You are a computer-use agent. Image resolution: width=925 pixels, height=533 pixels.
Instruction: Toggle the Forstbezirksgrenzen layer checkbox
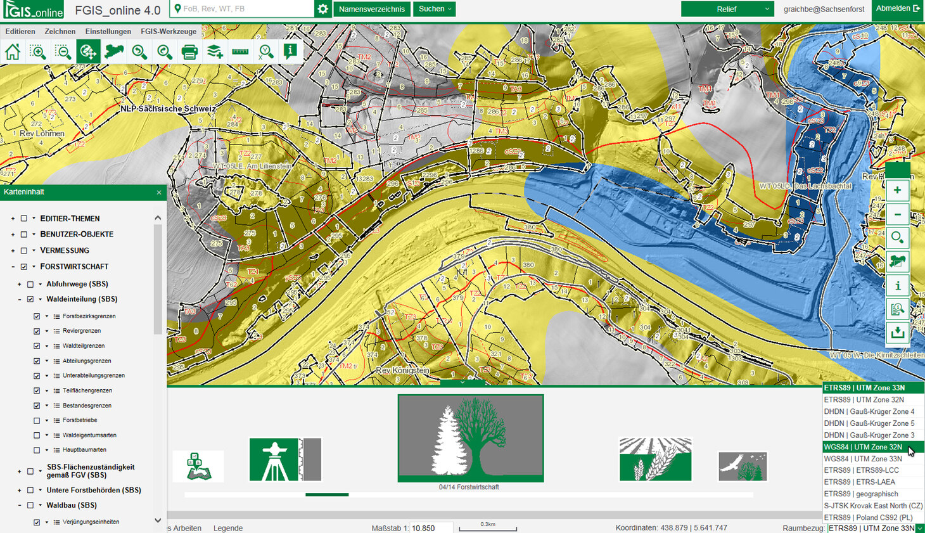(36, 316)
